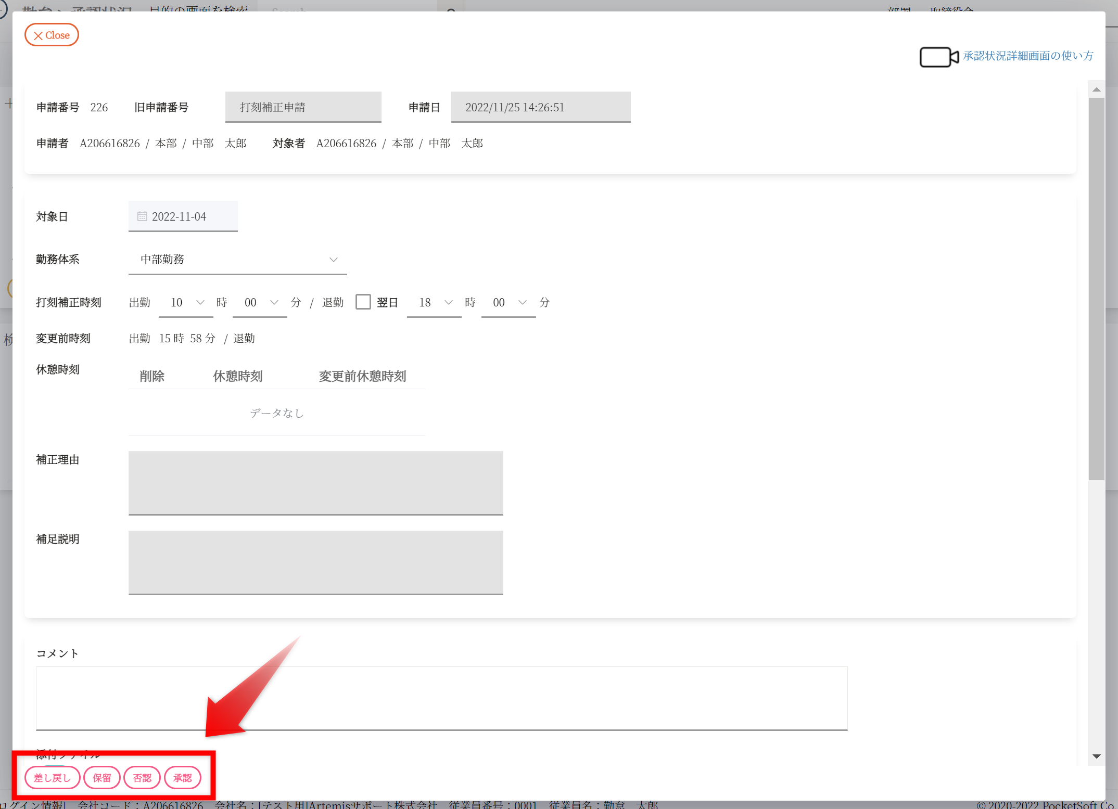The image size is (1118, 809).
Task: Click the scrollbar up arrow
Action: (1096, 89)
